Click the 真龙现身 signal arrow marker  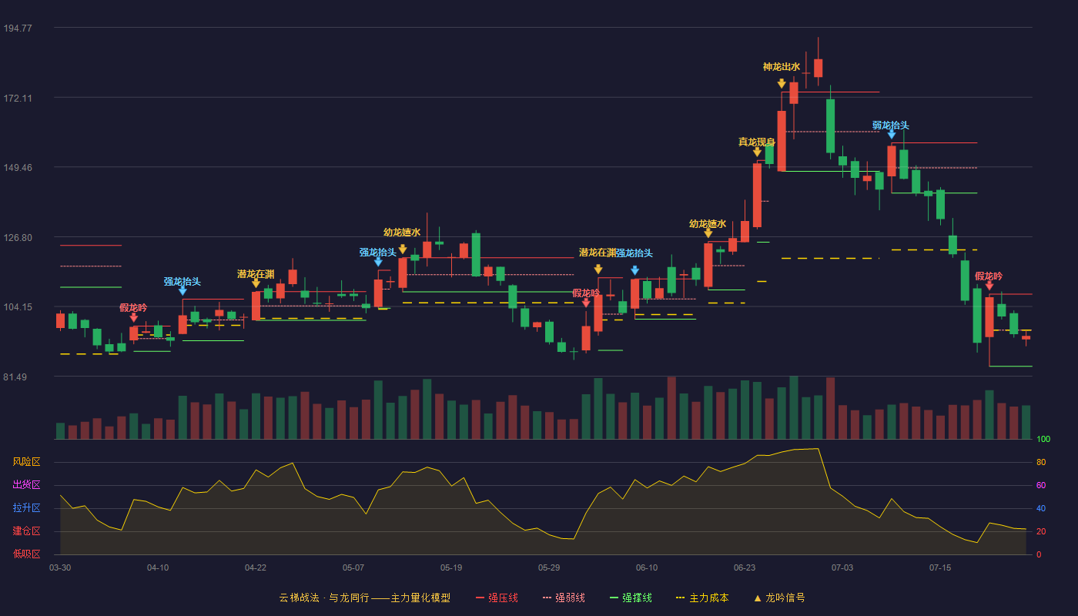(757, 152)
